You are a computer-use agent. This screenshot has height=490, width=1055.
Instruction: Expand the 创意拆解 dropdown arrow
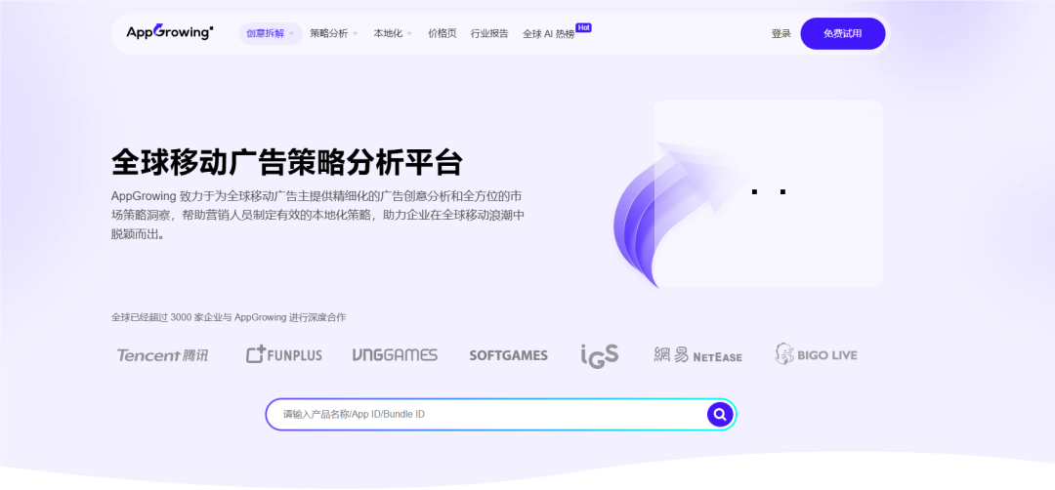[x=291, y=33]
